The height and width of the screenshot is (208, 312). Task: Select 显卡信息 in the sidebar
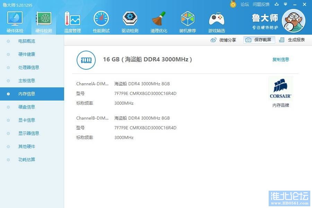click(32, 120)
